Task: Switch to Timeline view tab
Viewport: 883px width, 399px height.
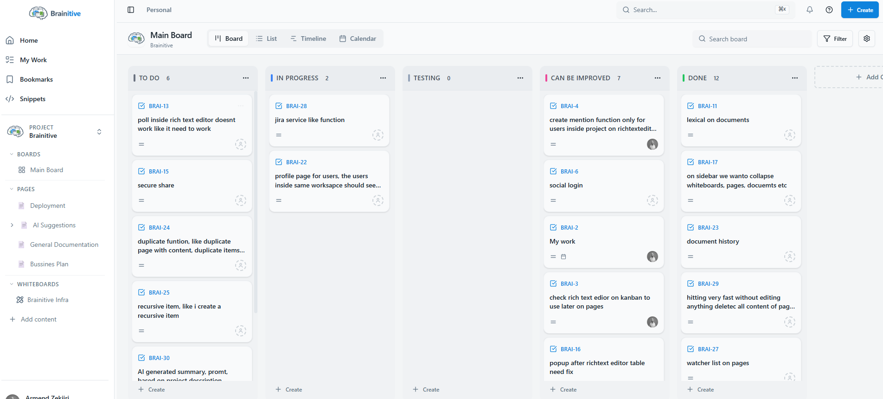Action: point(308,39)
